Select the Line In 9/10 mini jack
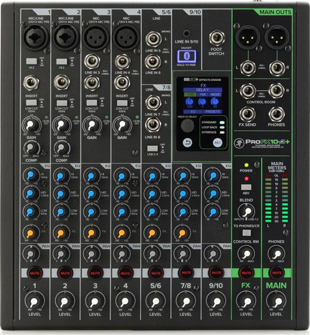 click(187, 34)
